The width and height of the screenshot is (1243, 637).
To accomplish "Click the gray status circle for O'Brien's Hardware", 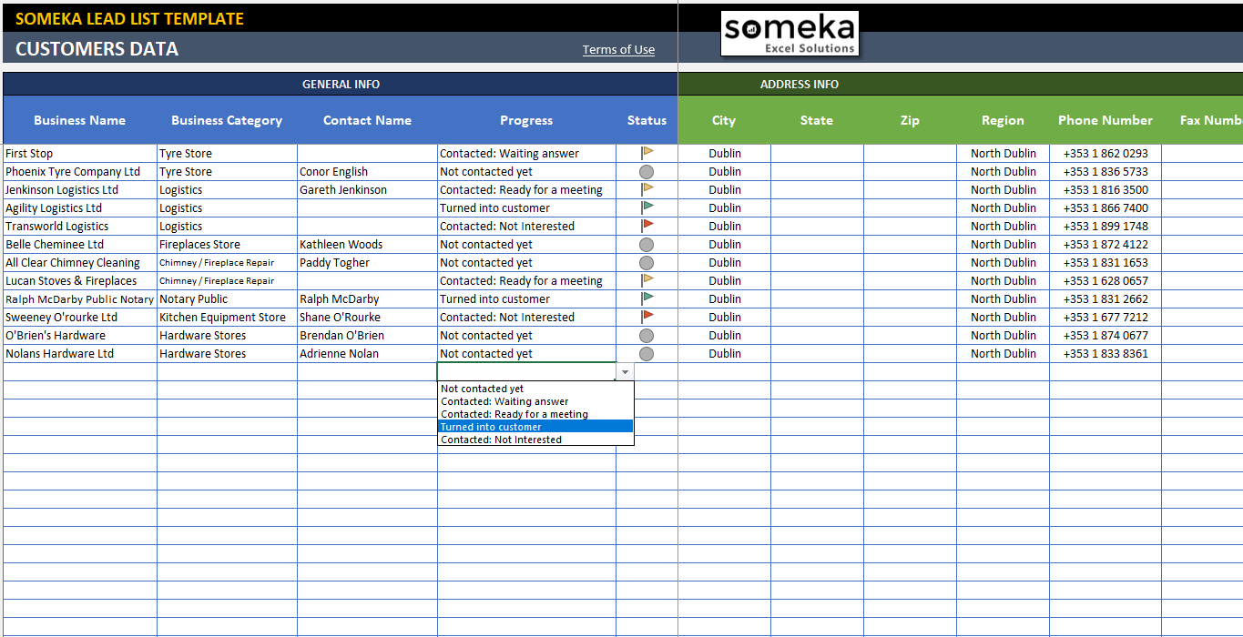I will pyautogui.click(x=647, y=335).
